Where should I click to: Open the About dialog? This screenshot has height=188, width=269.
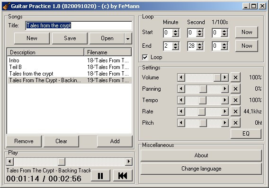tap(201, 155)
